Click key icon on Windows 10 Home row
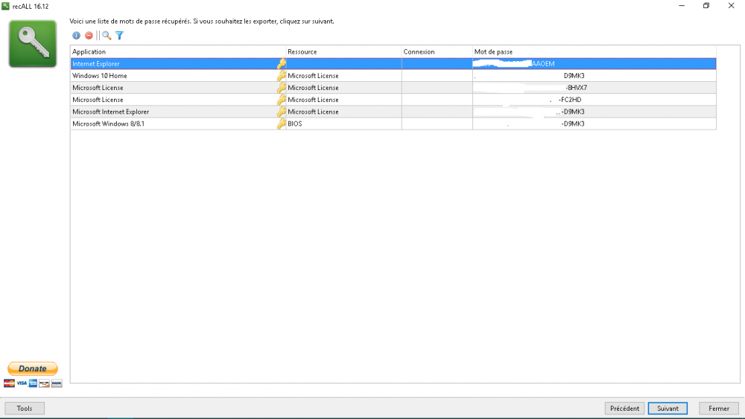Image resolution: width=745 pixels, height=419 pixels. [282, 76]
